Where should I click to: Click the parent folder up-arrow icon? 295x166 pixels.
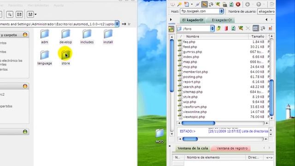(x=219, y=29)
